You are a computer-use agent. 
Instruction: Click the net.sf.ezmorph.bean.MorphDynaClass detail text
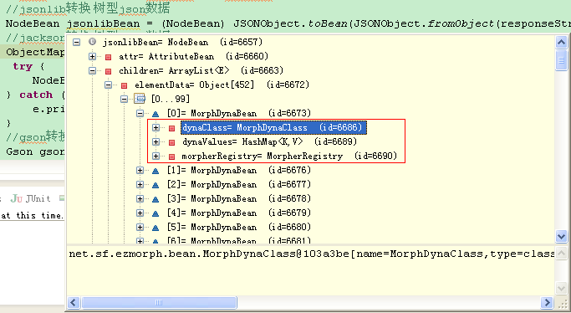coord(311,254)
